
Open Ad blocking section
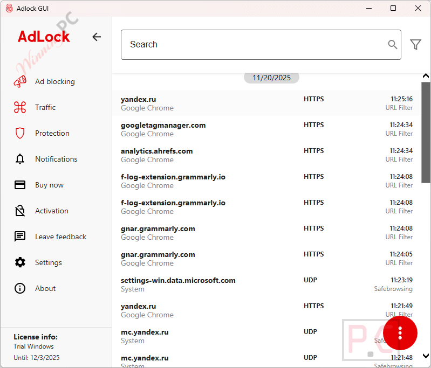tap(55, 81)
